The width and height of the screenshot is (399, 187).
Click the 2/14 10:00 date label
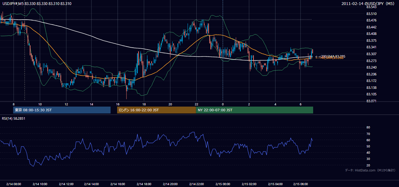point(40,184)
